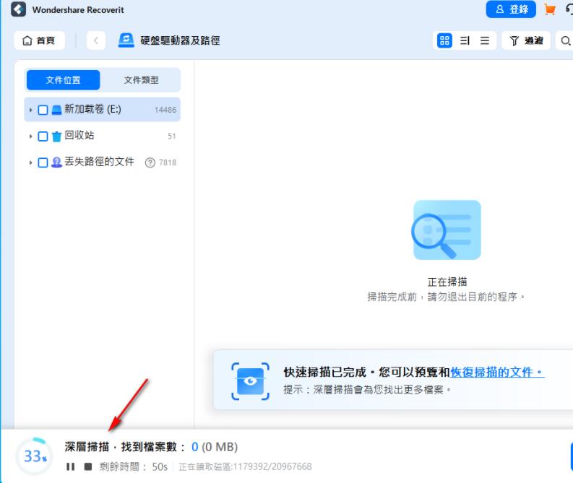Click the 新加載卷 drive icon
Viewport: 573px width, 483px height.
click(x=56, y=110)
